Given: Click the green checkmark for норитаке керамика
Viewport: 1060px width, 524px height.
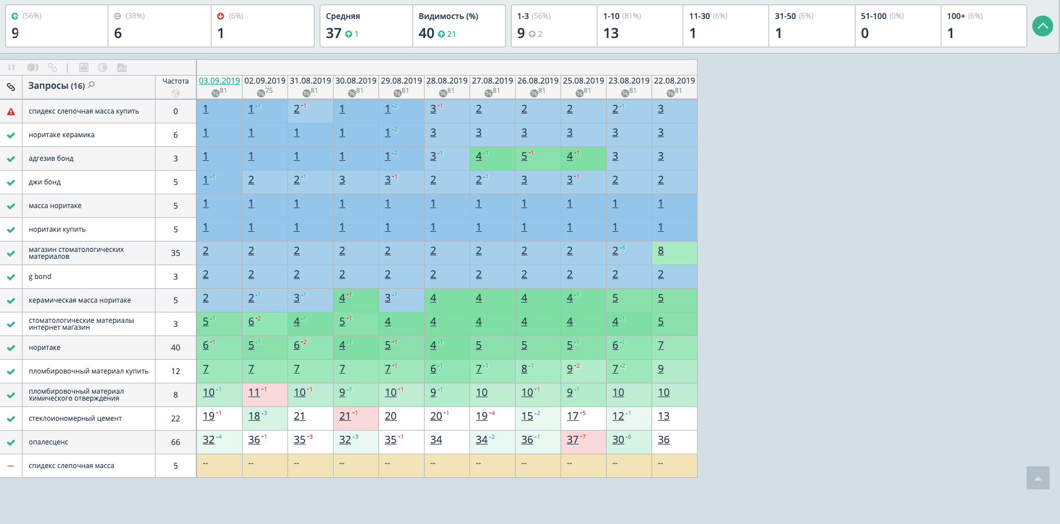Looking at the screenshot, I should click(x=11, y=135).
